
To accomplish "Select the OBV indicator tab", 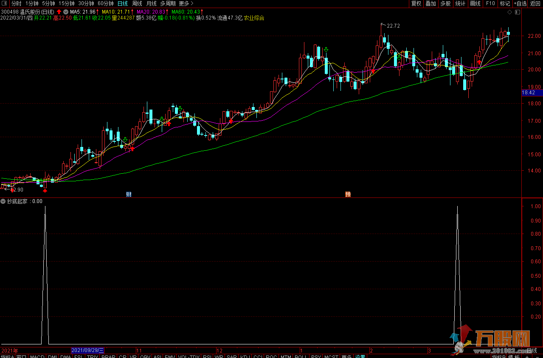I will pos(145,357).
